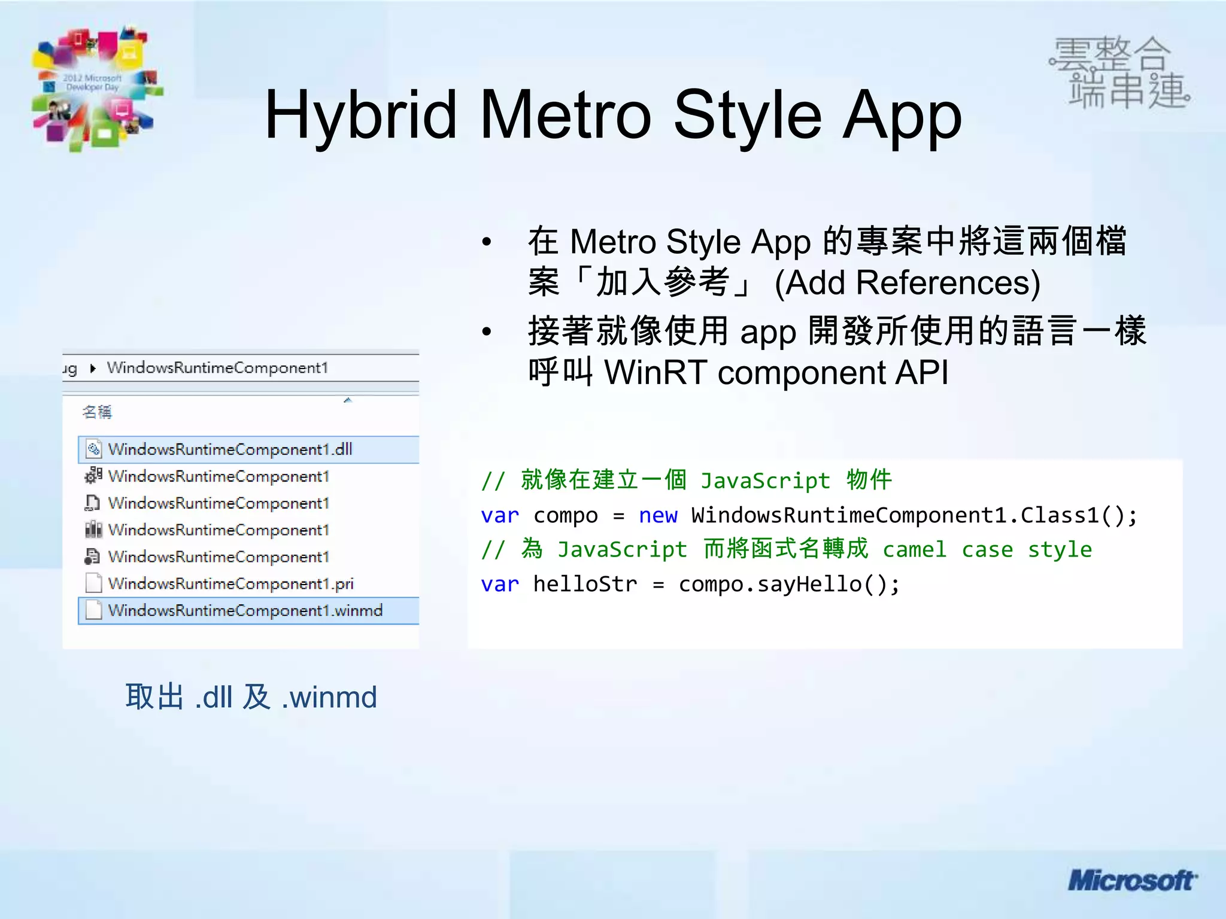Image resolution: width=1226 pixels, height=919 pixels.
Task: Click the second file's gear-and-windows icon
Action: [x=93, y=476]
